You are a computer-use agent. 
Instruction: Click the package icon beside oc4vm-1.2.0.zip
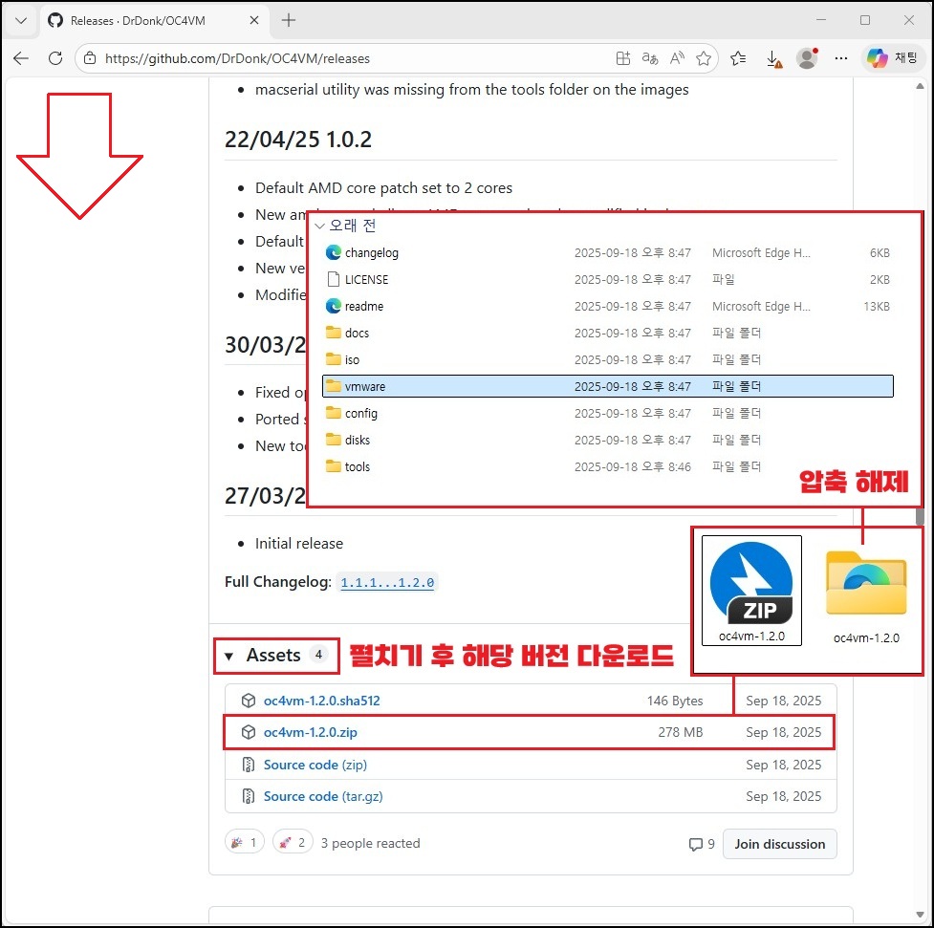(x=249, y=733)
